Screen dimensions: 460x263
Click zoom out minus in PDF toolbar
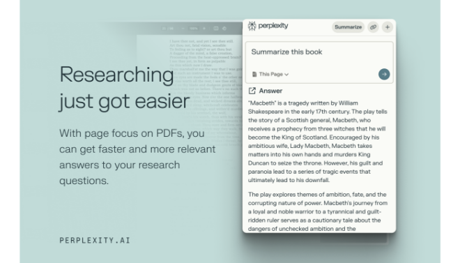pos(183,29)
